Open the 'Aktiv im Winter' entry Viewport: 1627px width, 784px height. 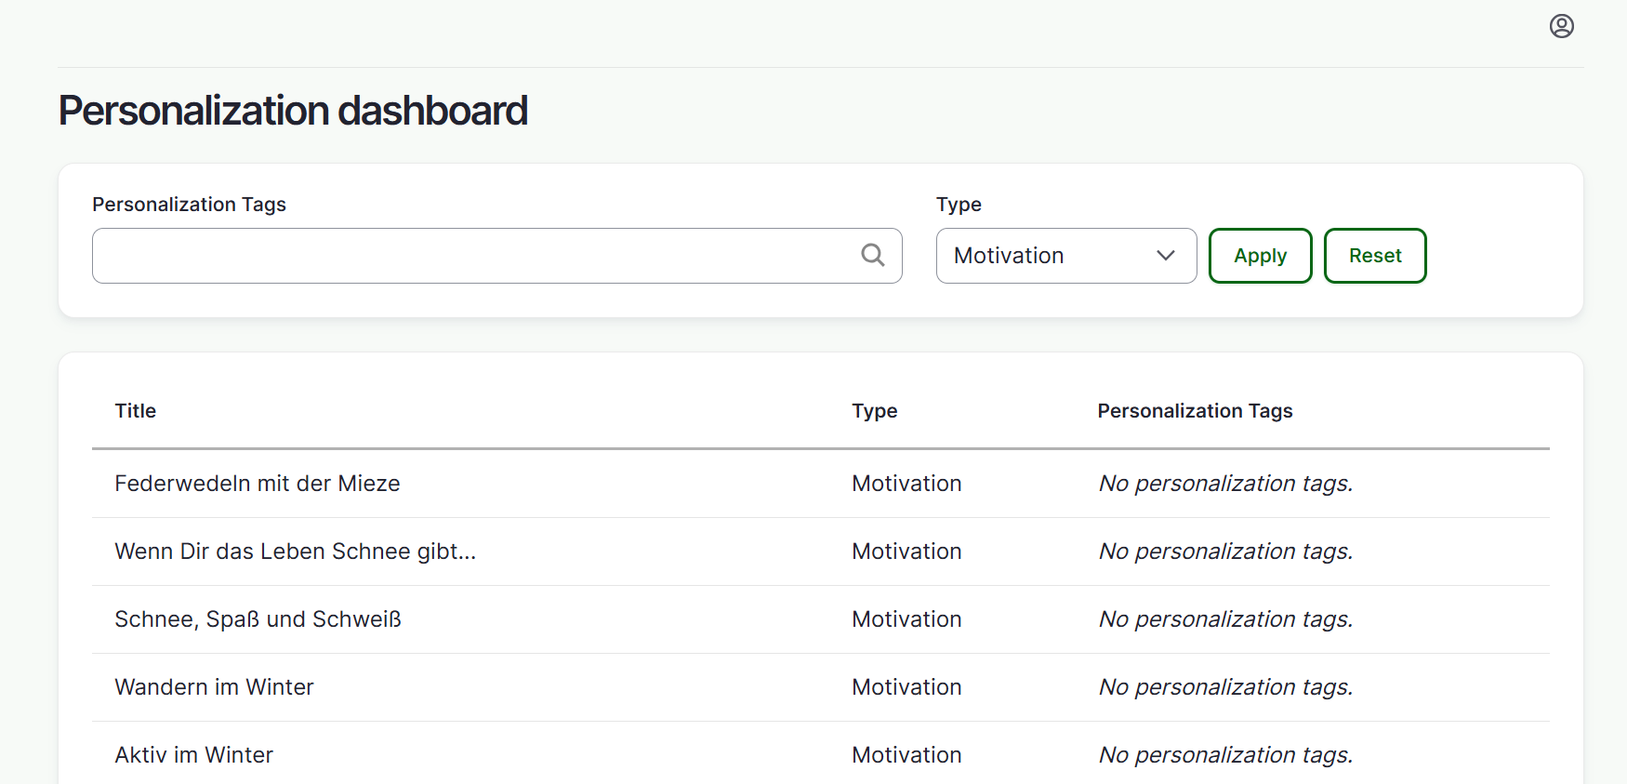193,755
